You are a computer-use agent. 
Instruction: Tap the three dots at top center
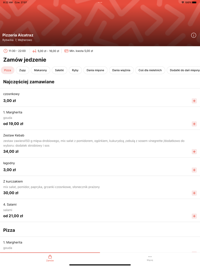click(100, 2)
